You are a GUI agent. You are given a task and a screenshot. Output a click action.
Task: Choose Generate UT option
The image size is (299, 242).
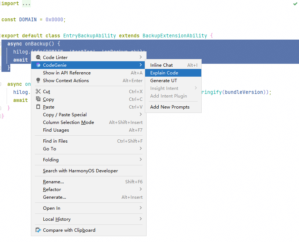click(163, 81)
